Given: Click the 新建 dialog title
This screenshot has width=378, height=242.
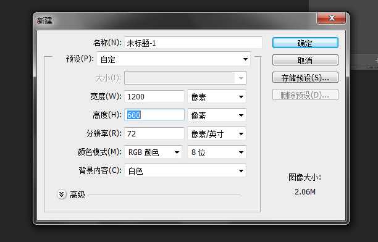Looking at the screenshot, I should [x=44, y=20].
